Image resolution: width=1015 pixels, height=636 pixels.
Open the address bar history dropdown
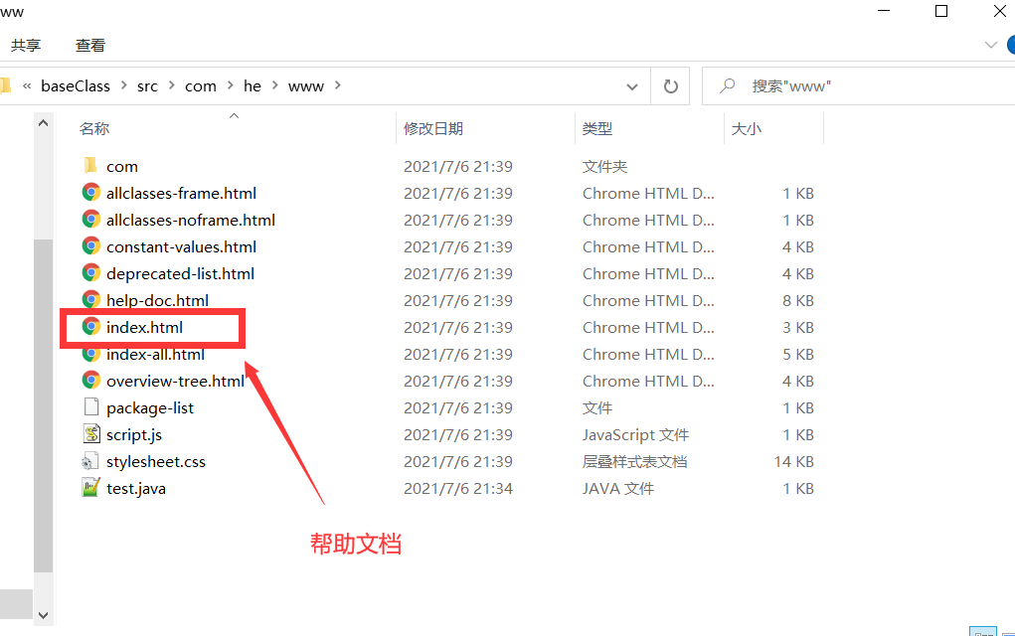[632, 86]
